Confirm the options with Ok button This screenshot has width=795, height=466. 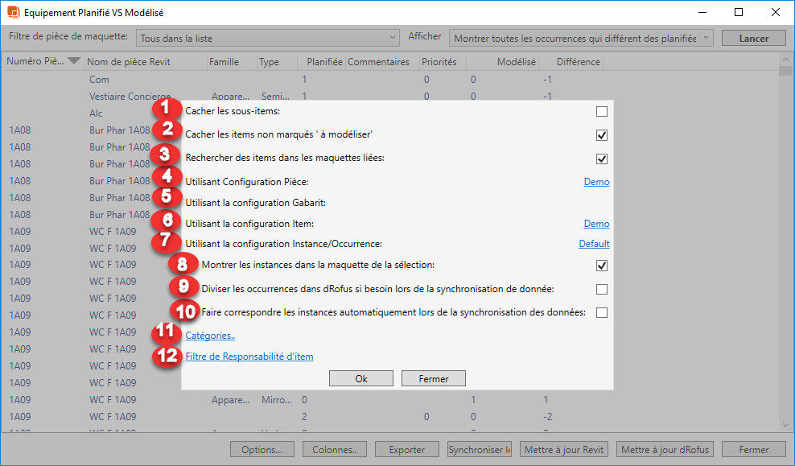361,378
